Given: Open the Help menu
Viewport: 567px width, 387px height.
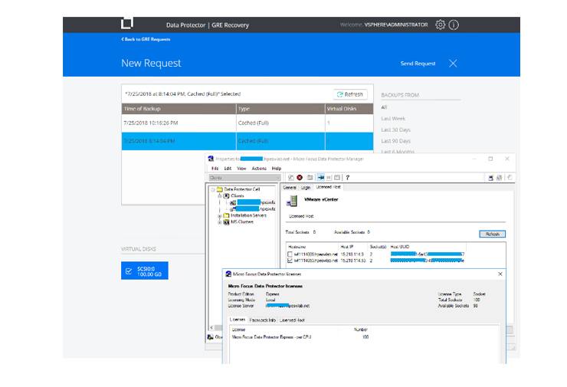Looking at the screenshot, I should 277,169.
